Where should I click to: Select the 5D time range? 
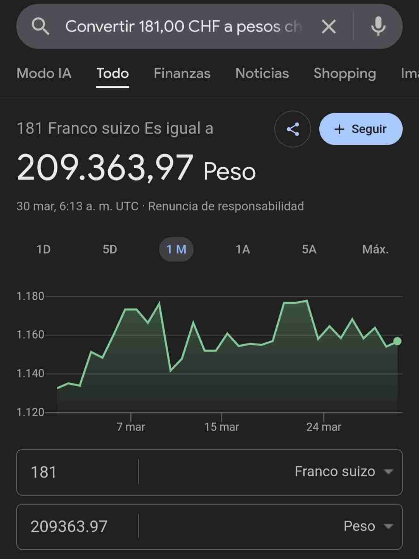pos(110,249)
